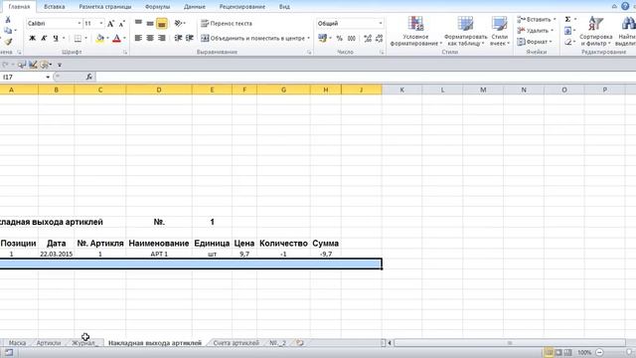Click the Fill down icon
Image resolution: width=636 pixels, height=358 pixels.
point(567,31)
